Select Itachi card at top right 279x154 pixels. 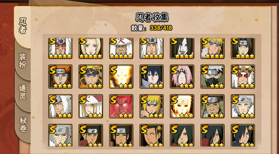(243, 48)
